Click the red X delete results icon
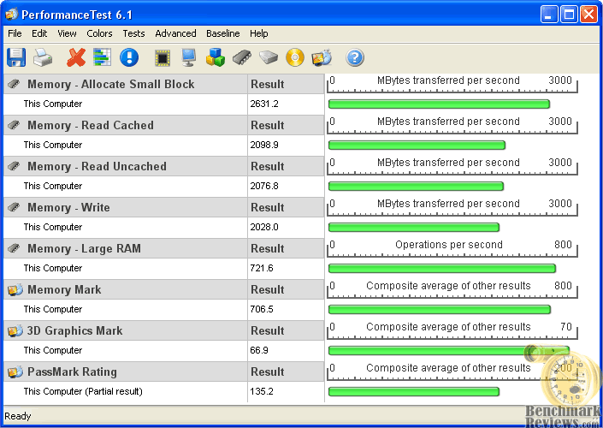 pos(76,57)
